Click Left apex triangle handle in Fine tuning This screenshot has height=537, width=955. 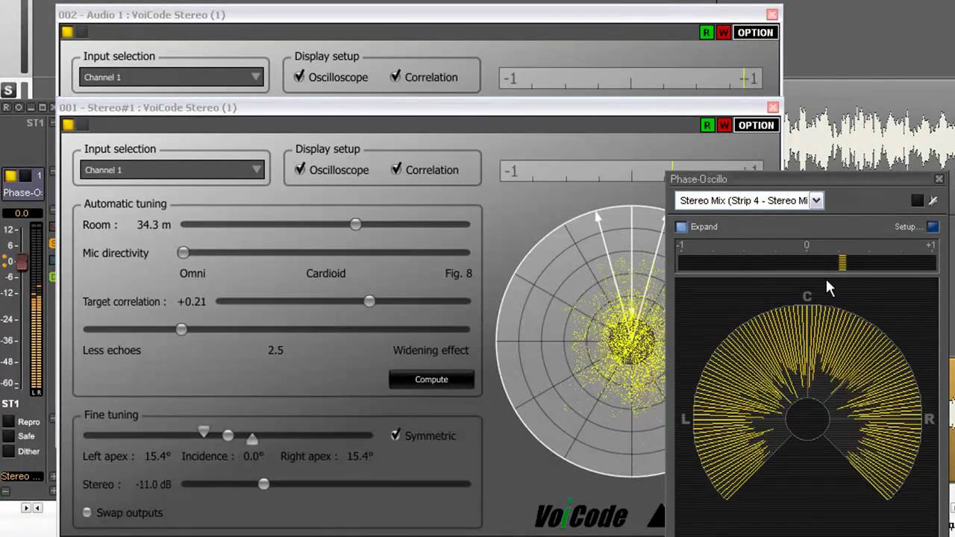[x=204, y=430]
